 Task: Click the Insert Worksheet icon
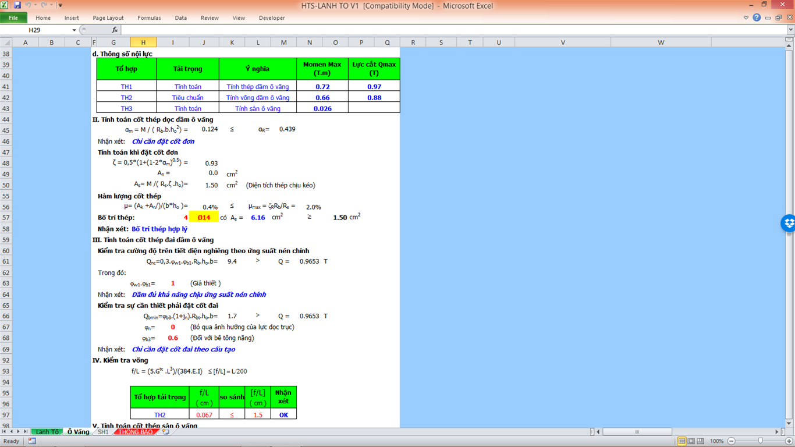click(x=166, y=432)
